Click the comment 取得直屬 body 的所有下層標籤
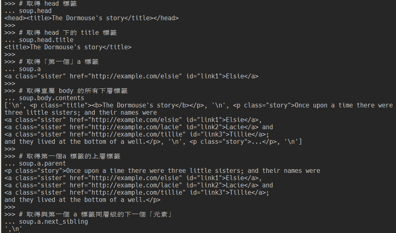This screenshot has height=233, width=396. [x=73, y=91]
